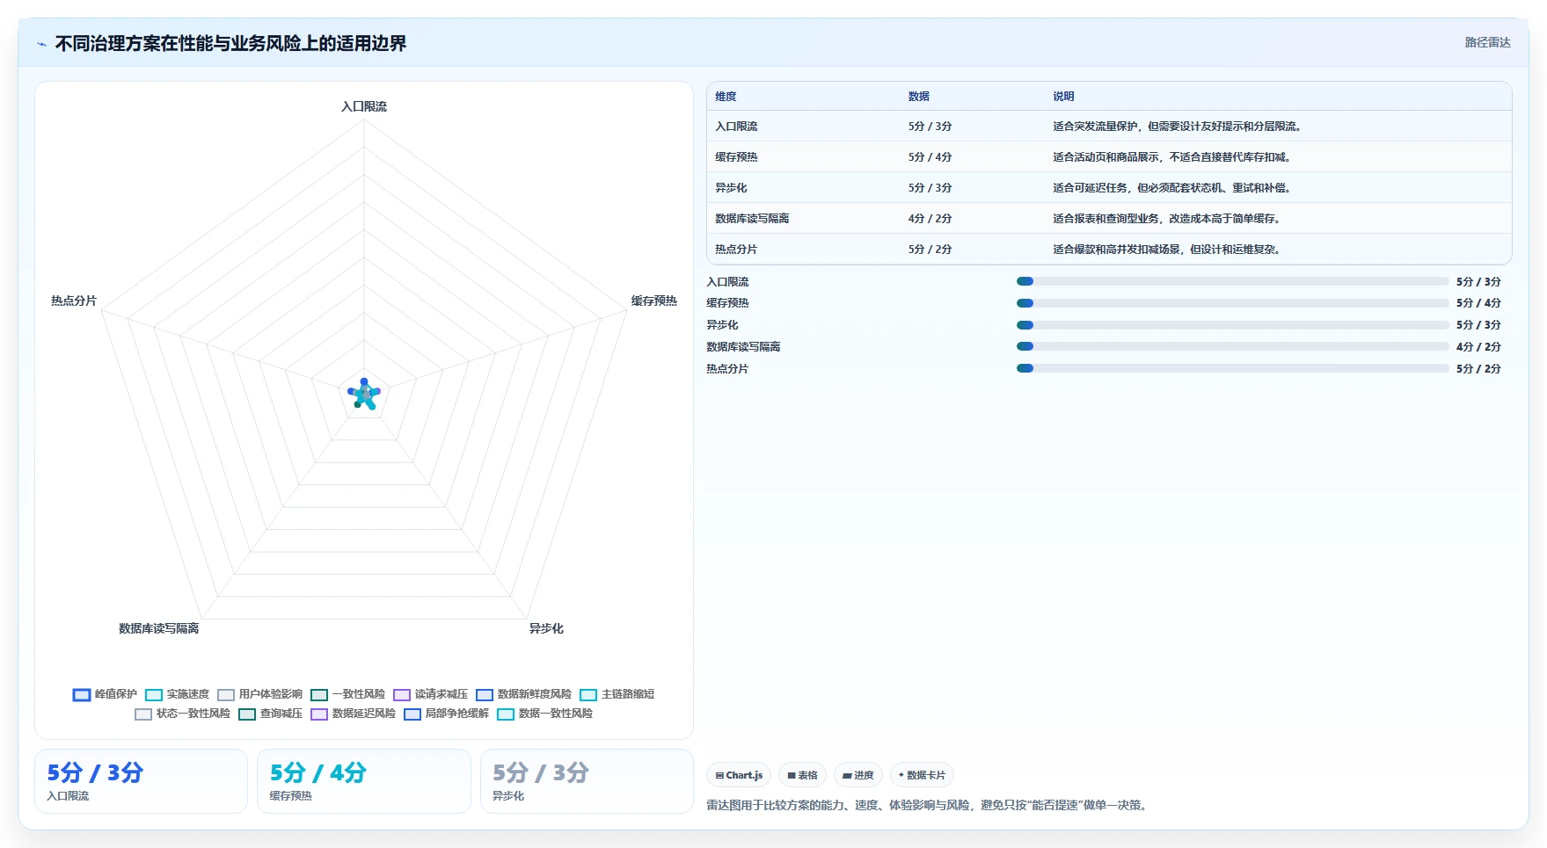1547x848 pixels.
Task: Click the 异步化 axis label on radar
Action: click(546, 628)
